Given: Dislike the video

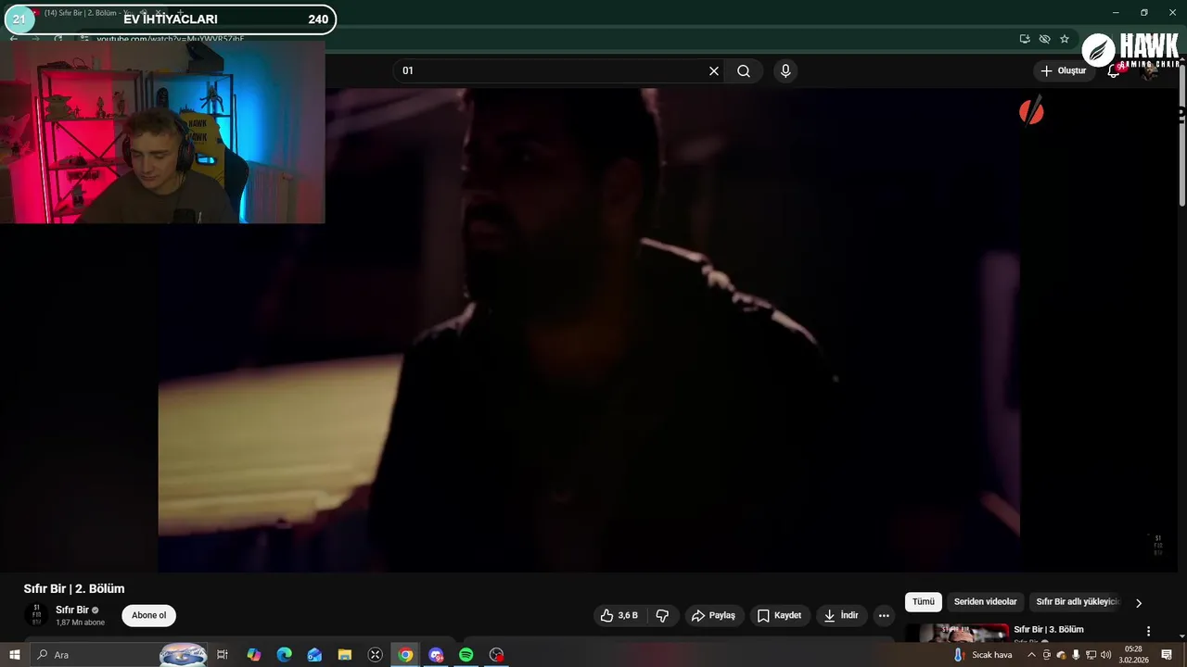Looking at the screenshot, I should click(662, 615).
